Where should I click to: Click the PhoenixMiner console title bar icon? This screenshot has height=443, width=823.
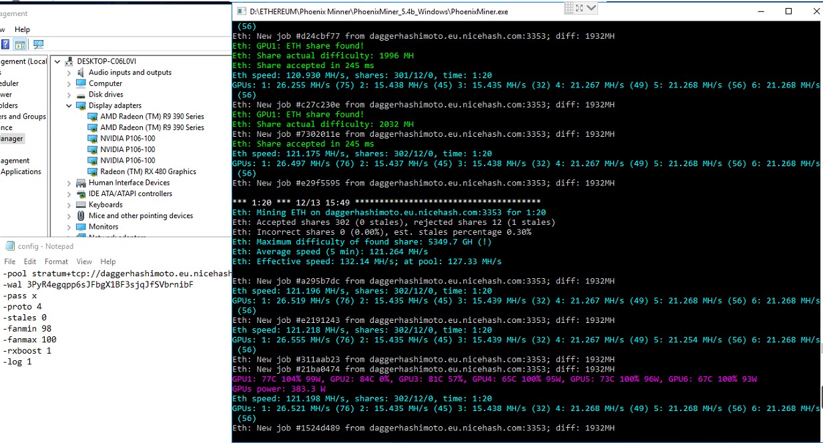point(241,11)
